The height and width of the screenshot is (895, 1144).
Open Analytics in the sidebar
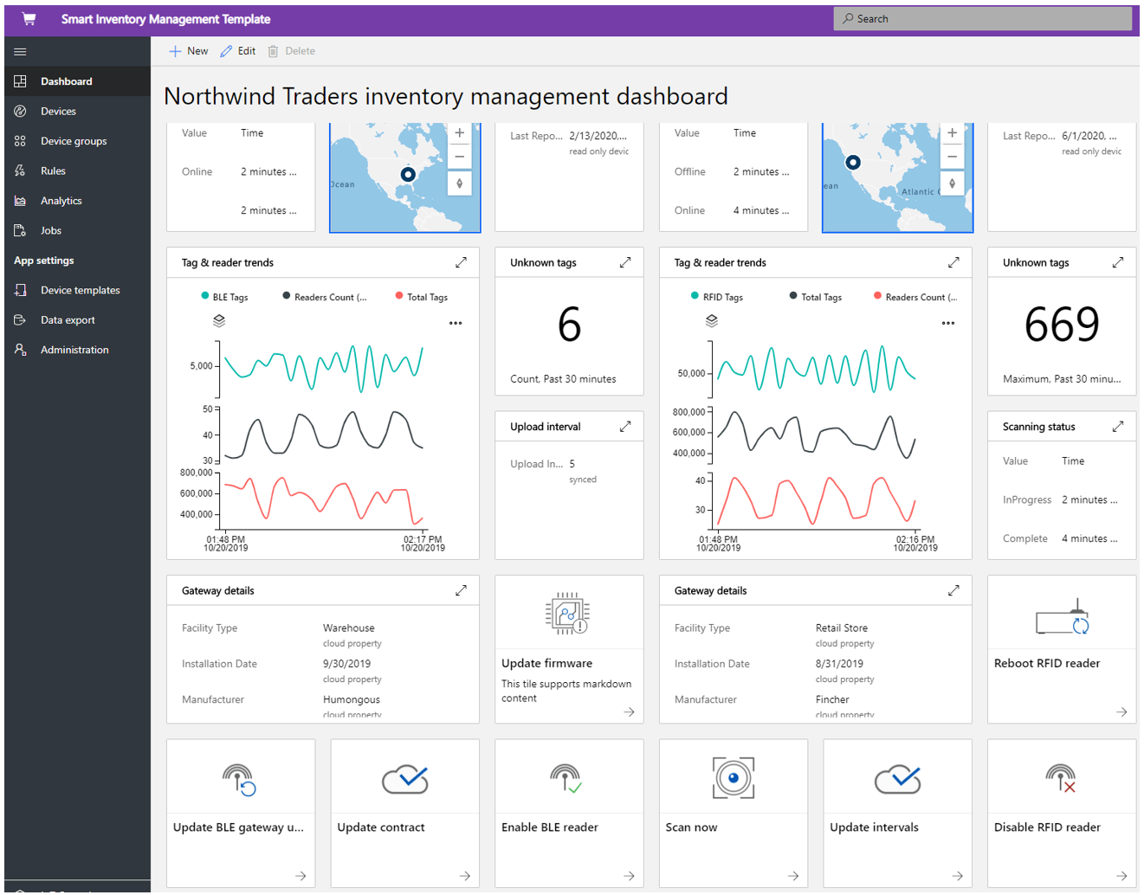[77, 201]
